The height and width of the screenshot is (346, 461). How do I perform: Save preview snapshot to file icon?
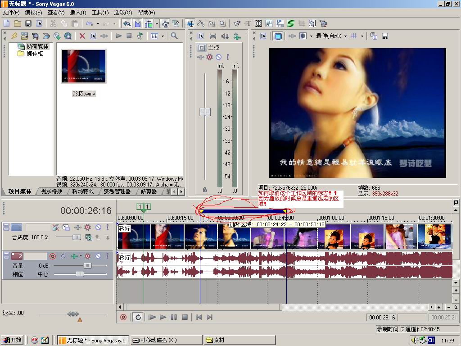[x=384, y=36]
